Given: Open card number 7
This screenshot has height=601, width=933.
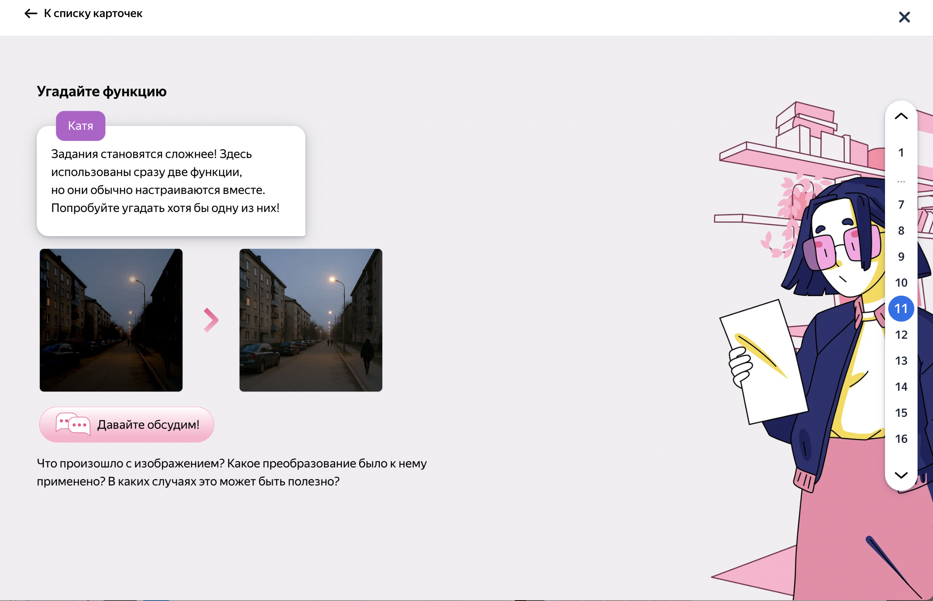Looking at the screenshot, I should click(x=901, y=205).
